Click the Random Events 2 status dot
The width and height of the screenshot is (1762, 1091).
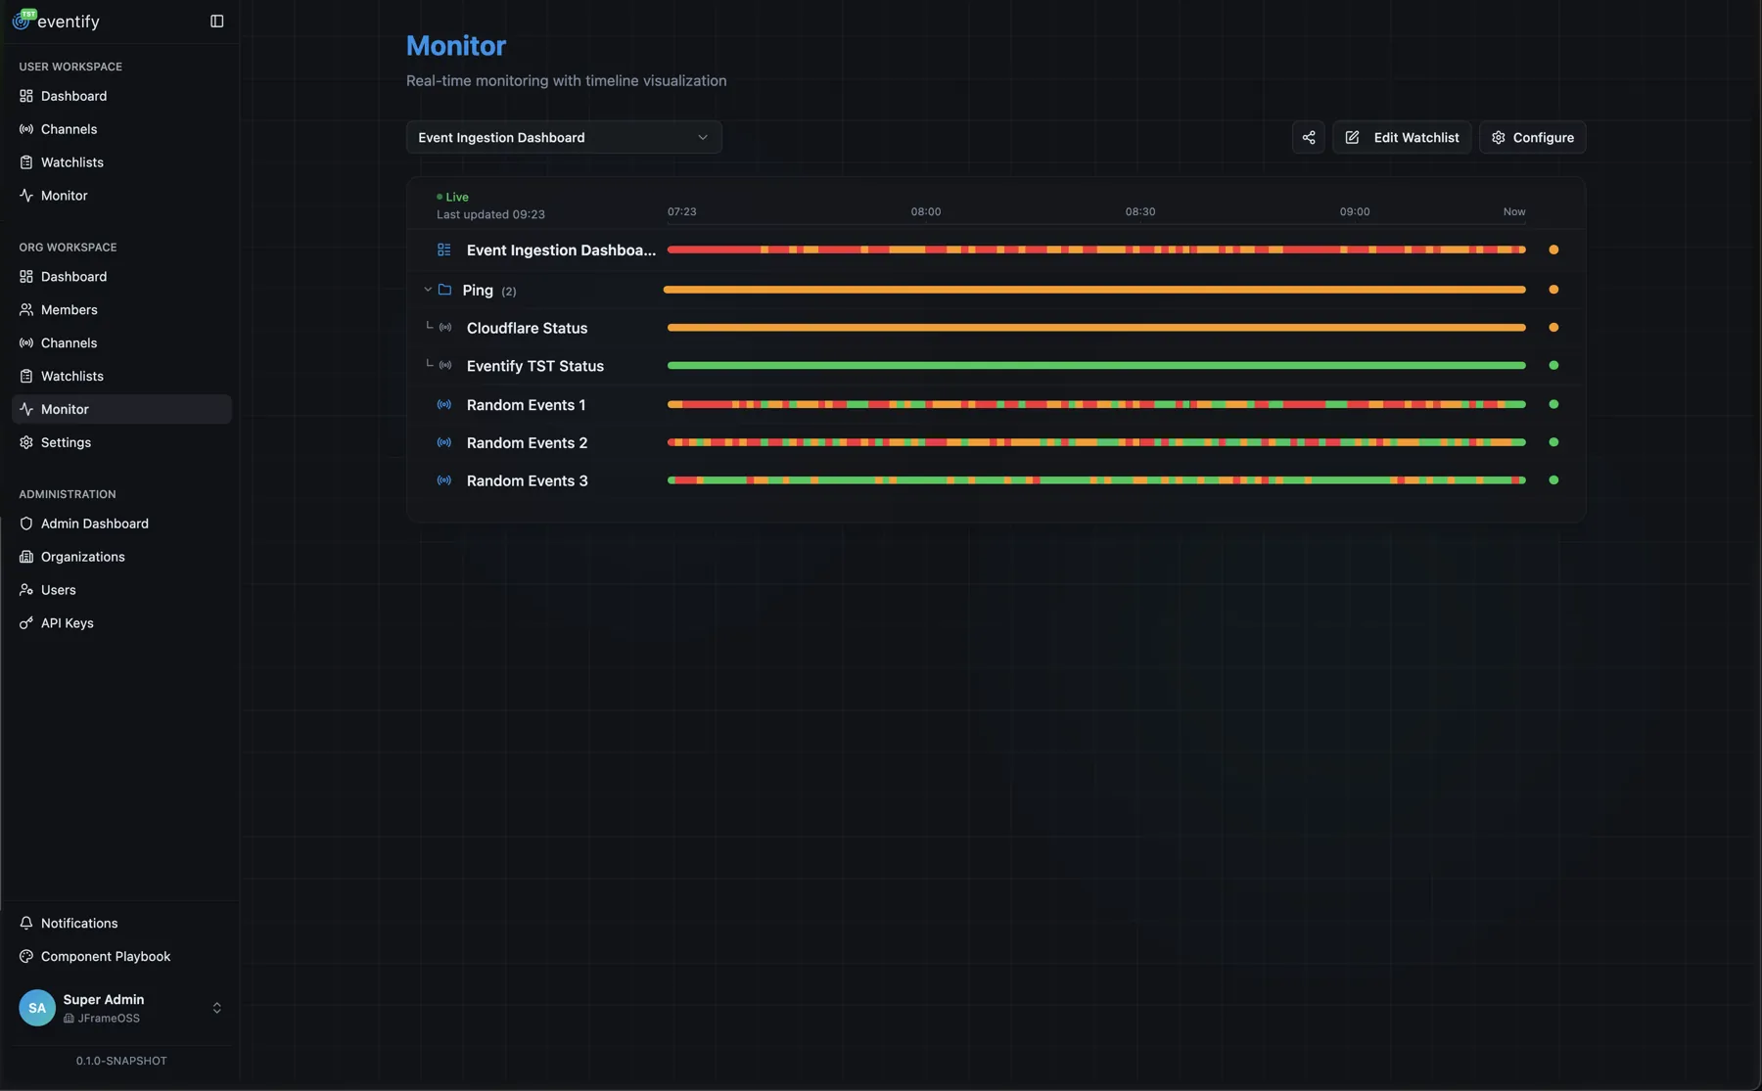click(x=1553, y=442)
